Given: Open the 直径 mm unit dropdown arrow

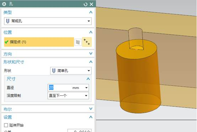Looking at the screenshot, I should [x=86, y=88].
